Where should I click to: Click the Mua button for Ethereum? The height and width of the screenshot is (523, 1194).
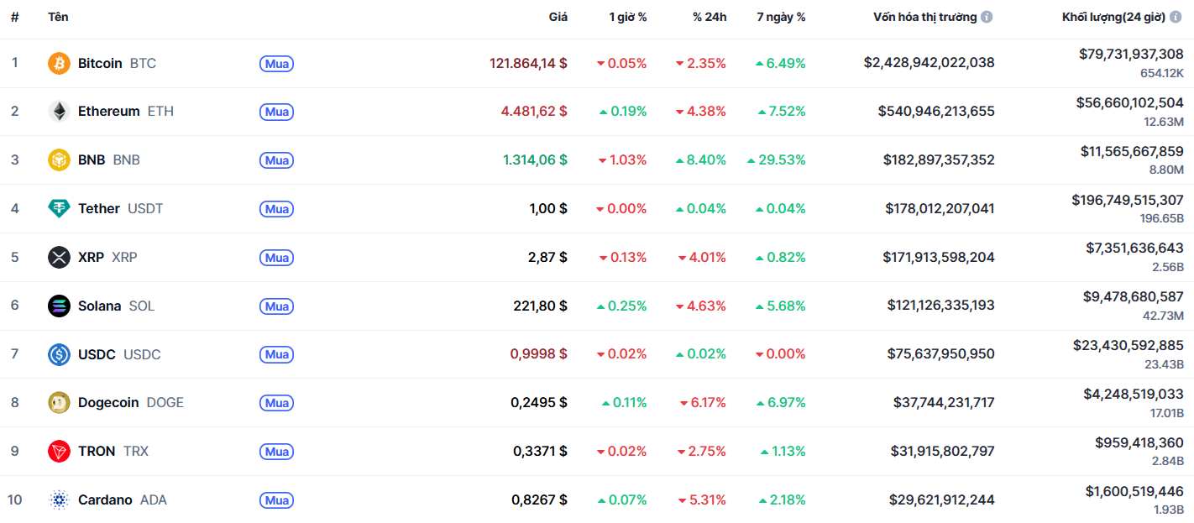(x=277, y=112)
